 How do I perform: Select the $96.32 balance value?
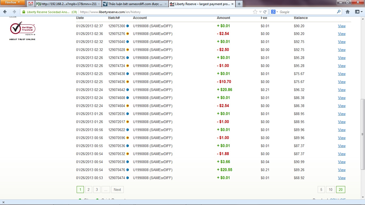299,90
